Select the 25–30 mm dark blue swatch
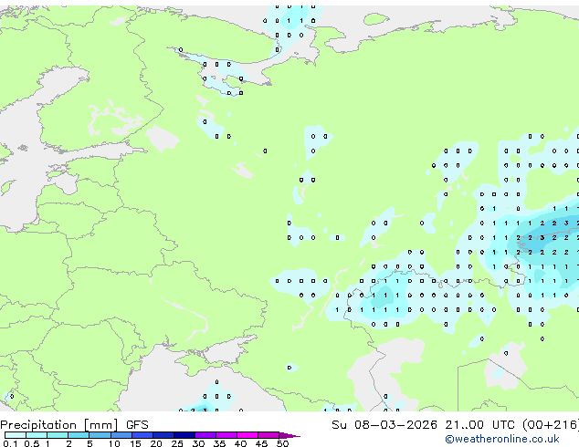Screen dimensions: 579x447 184,435
